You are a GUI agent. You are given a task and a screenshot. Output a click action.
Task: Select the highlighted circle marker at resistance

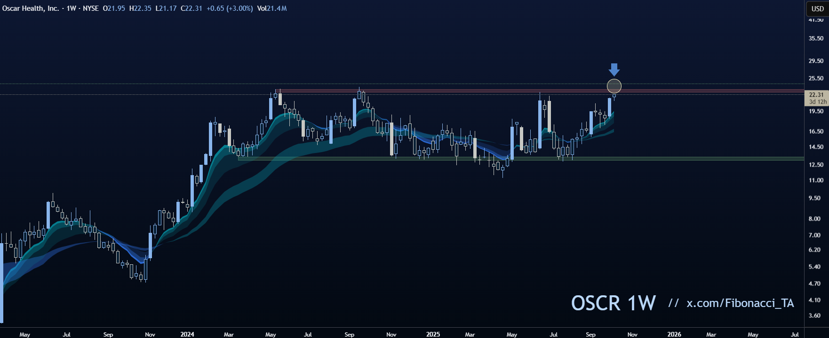[614, 86]
